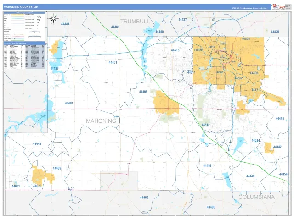Viewport: 294px width, 220px height.
Task: Click ZIP code label 44440
Action: click(x=159, y=32)
